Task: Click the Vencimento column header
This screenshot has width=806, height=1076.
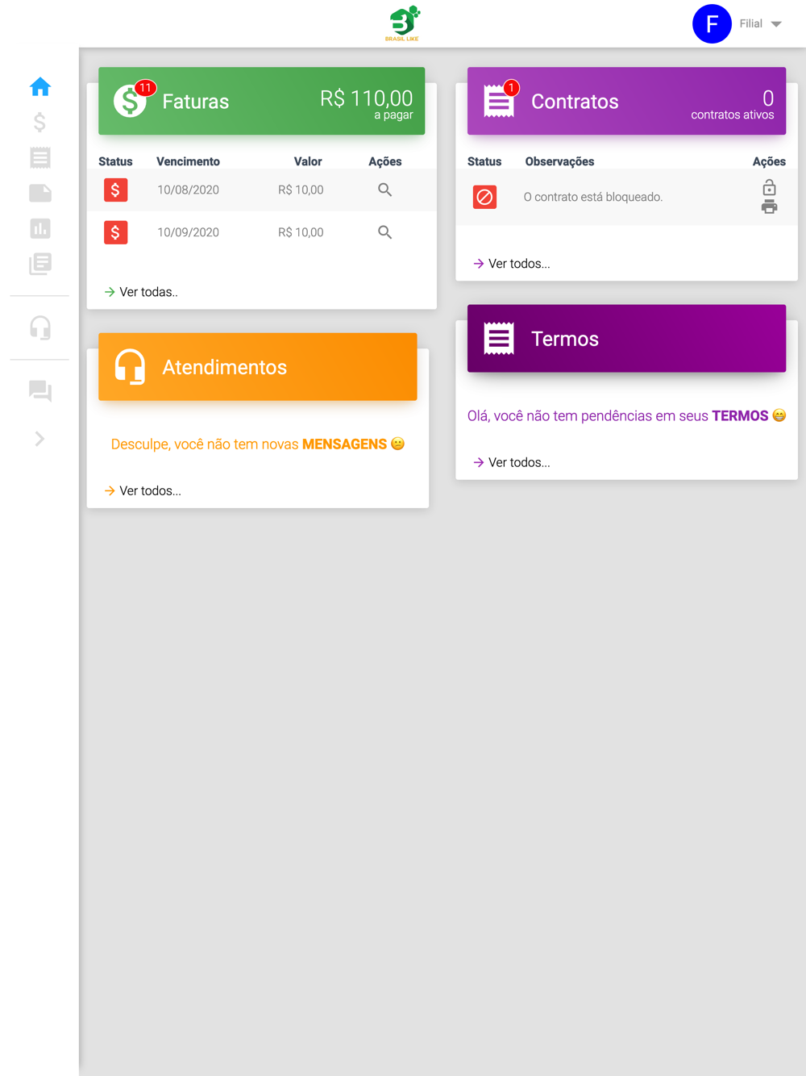Action: (x=188, y=161)
